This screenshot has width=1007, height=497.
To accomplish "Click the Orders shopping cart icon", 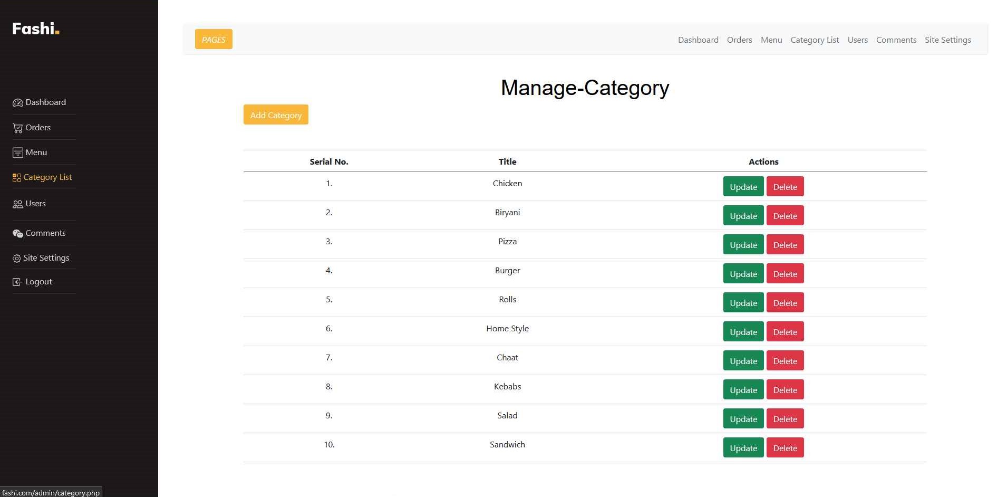I will click(x=17, y=128).
